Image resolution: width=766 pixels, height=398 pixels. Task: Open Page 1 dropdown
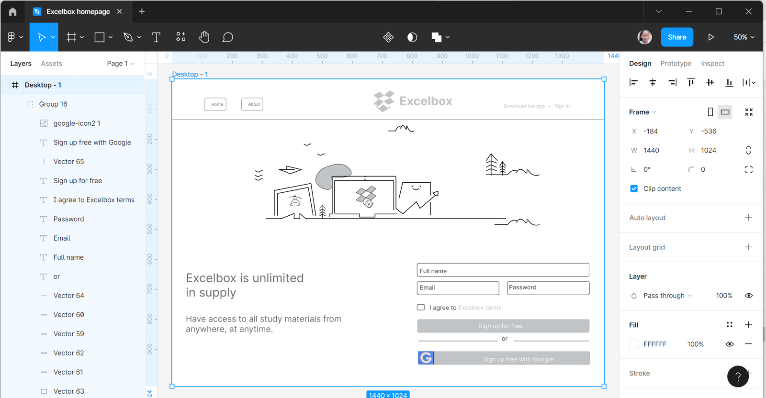(121, 63)
